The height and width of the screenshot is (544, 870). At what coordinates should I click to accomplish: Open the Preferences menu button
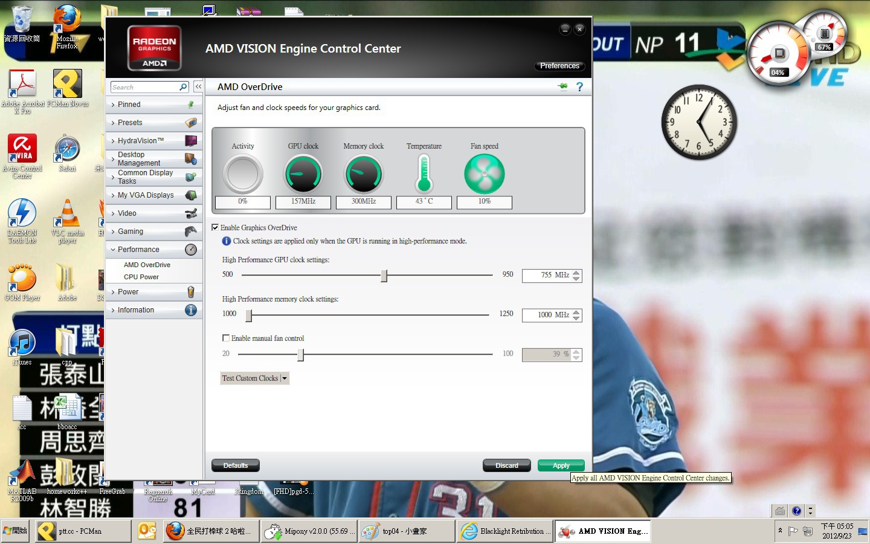[x=559, y=66]
